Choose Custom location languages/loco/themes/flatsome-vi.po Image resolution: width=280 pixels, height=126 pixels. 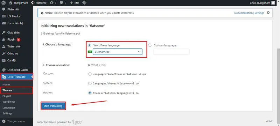pyautogui.click(x=90, y=74)
